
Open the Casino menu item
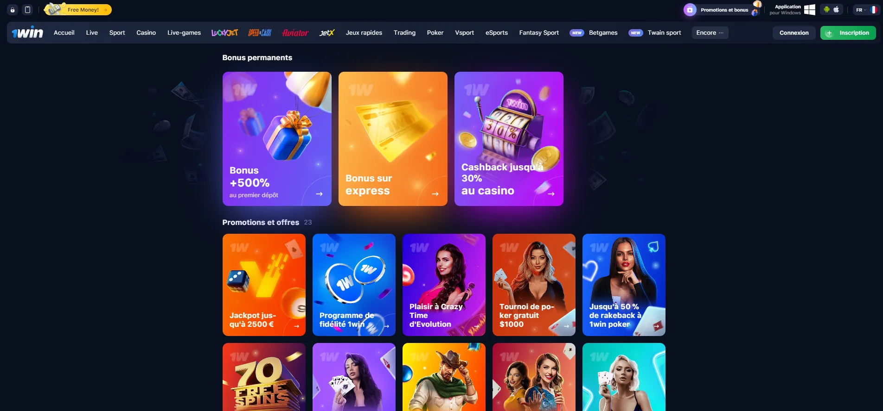(x=146, y=32)
